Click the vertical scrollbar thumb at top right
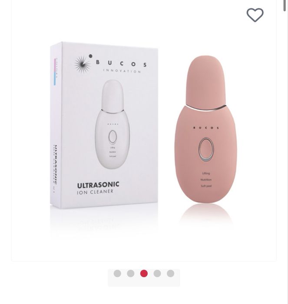 [x=285, y=5]
